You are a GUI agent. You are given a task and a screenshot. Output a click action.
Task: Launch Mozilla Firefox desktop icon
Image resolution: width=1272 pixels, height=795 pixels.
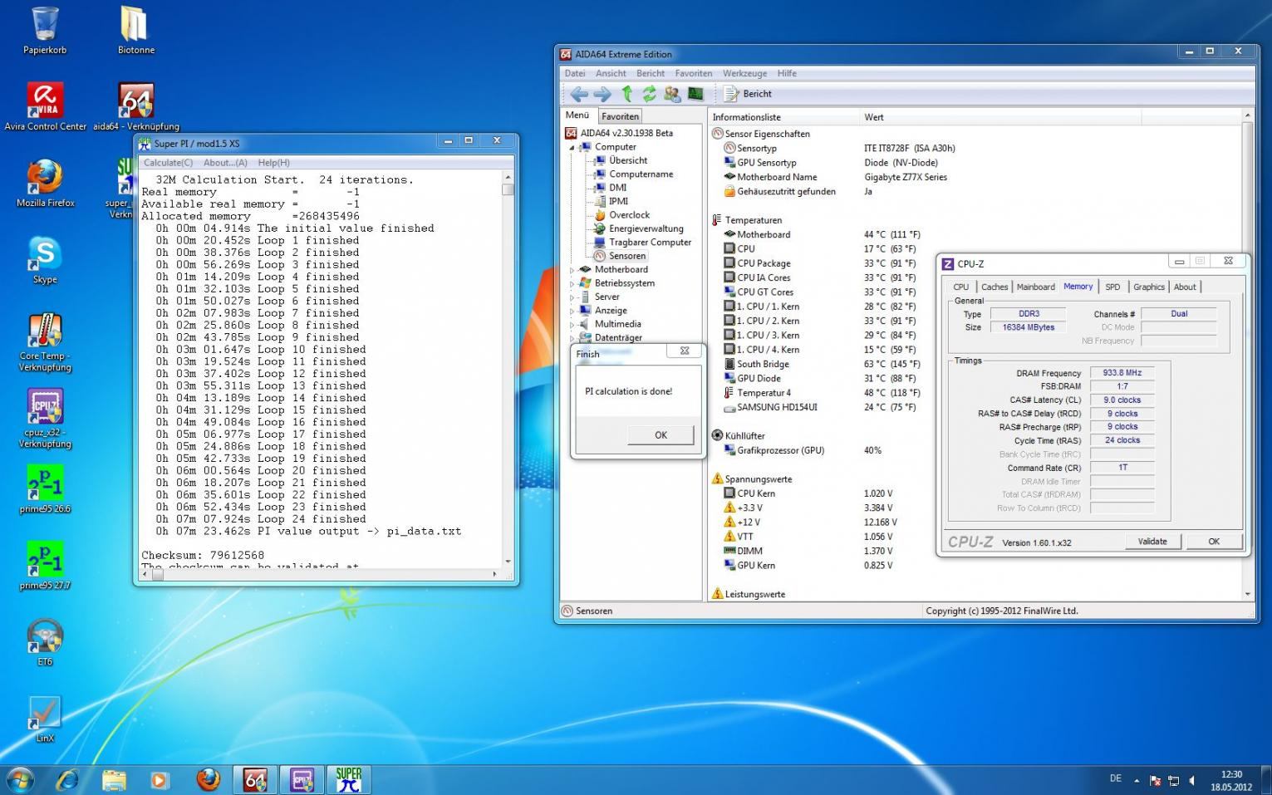(45, 183)
